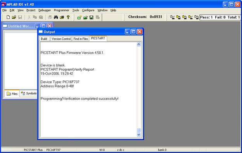
Task: Open the Configure menu
Action: coord(88,10)
